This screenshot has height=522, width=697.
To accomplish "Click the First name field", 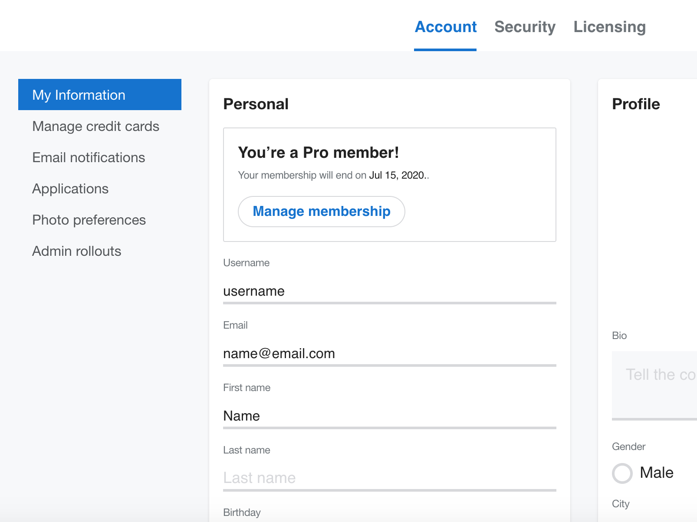I will coord(389,416).
